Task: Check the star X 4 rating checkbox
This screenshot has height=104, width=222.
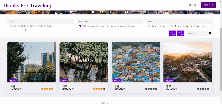Action: [183, 26]
